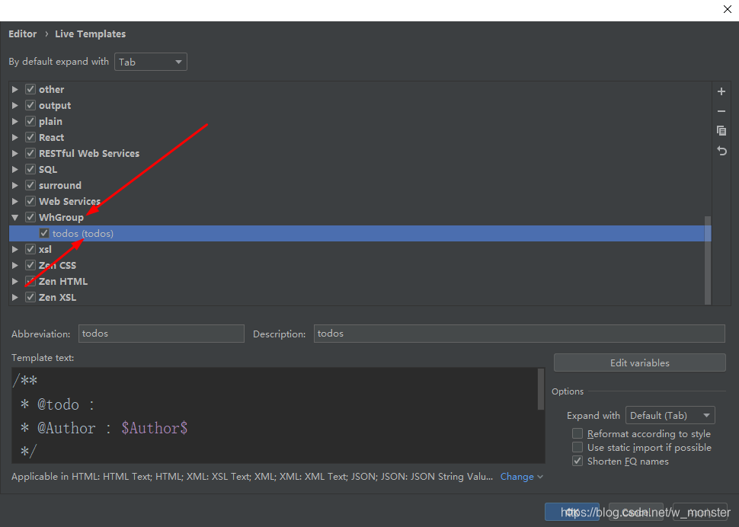This screenshot has width=739, height=527.
Task: Toggle the 'React' group checkbox
Action: click(x=30, y=137)
